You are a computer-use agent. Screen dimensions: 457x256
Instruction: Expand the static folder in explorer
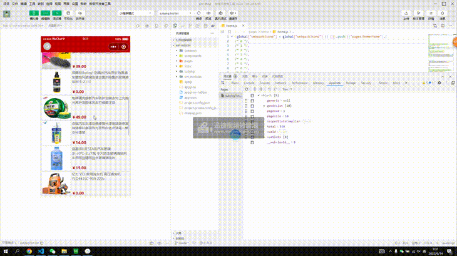tap(188, 66)
